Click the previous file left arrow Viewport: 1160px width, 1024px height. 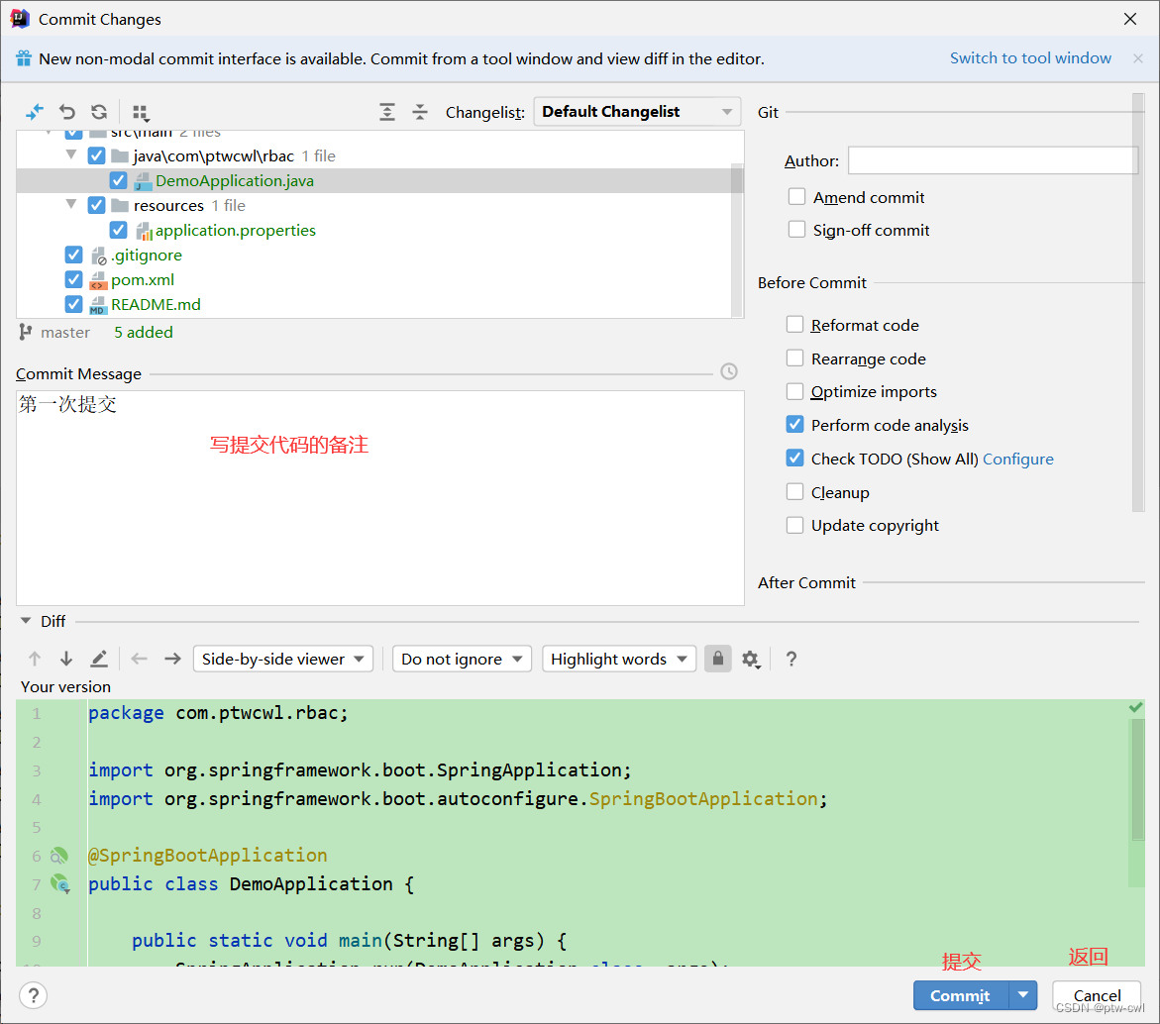[139, 659]
